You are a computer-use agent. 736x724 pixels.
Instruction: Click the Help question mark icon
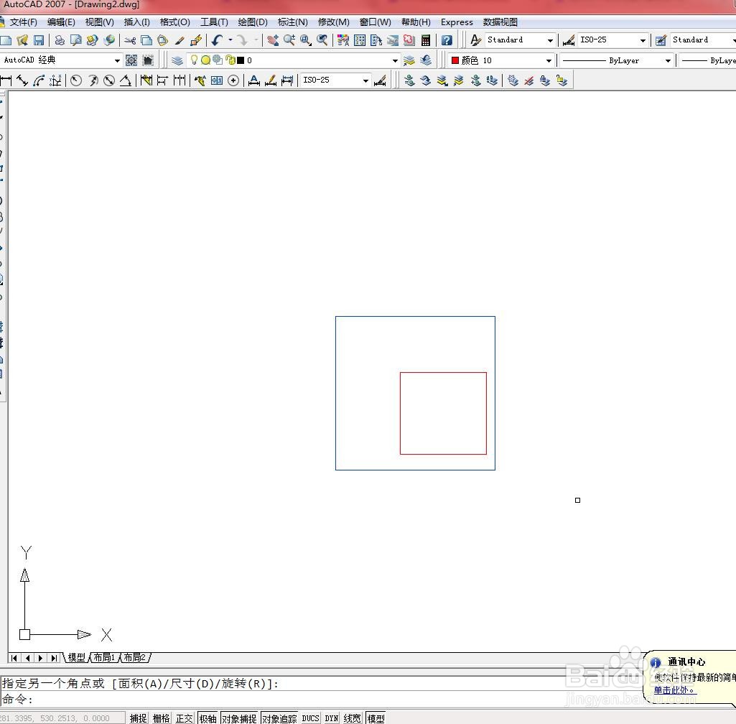447,40
